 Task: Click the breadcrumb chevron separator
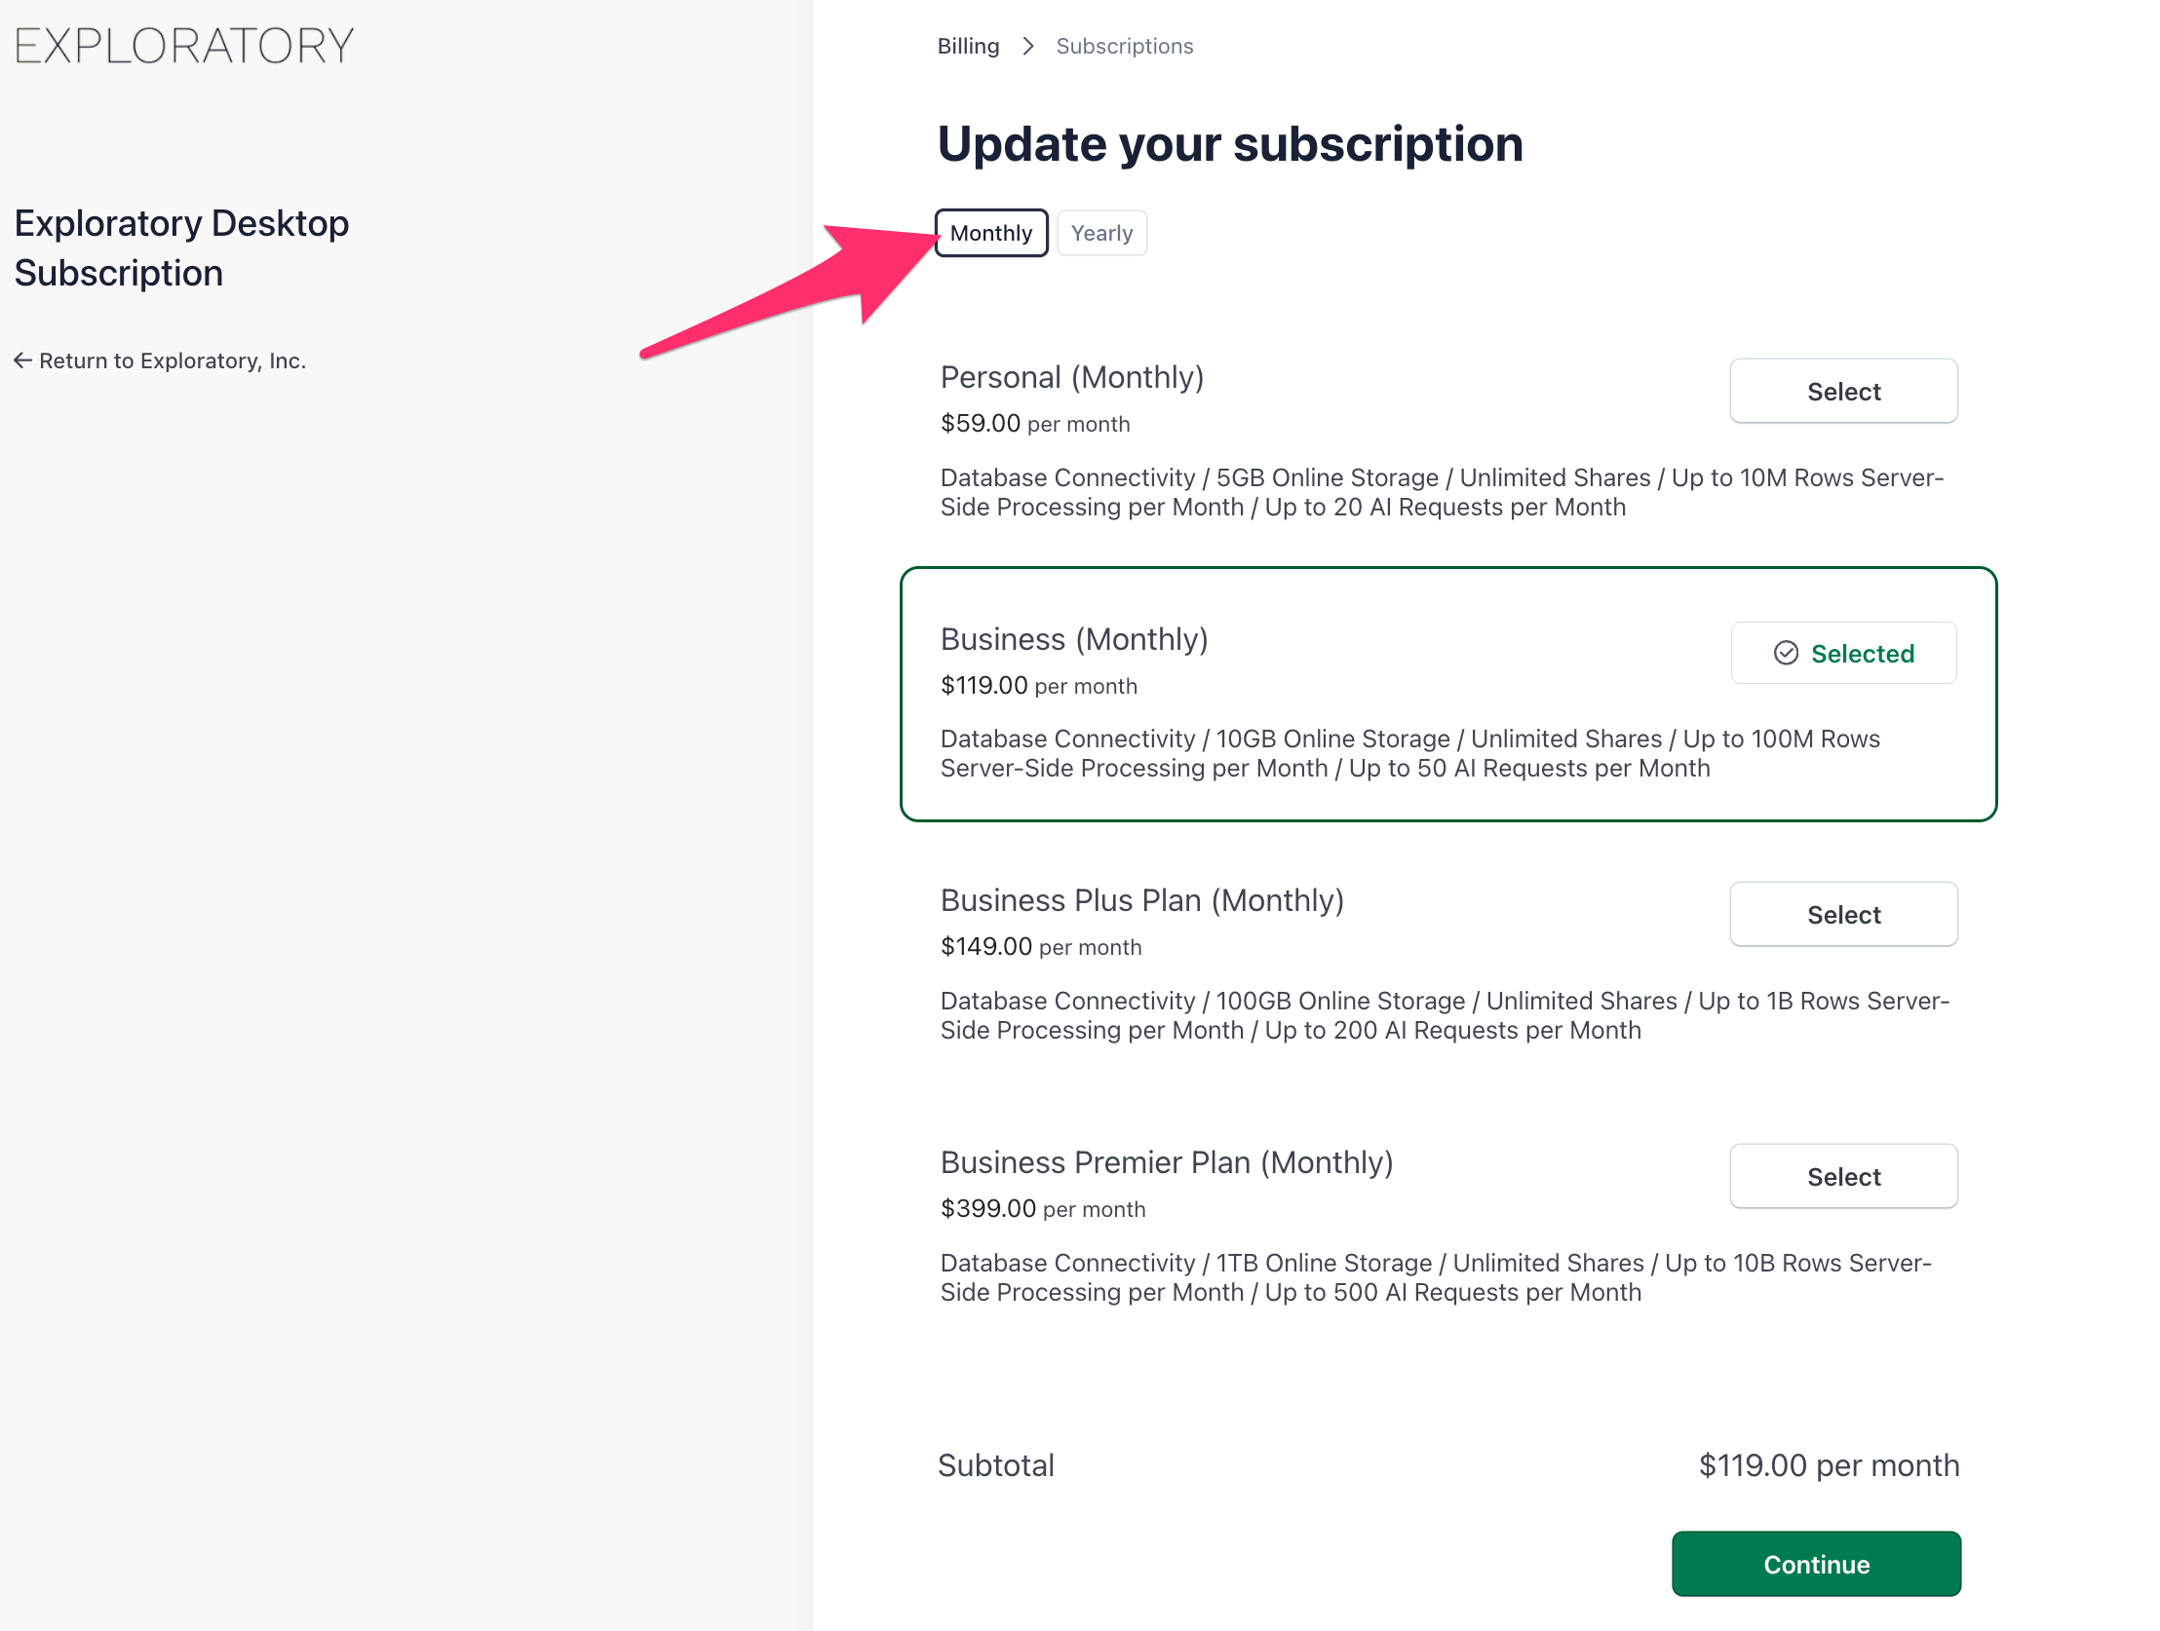tap(1027, 46)
